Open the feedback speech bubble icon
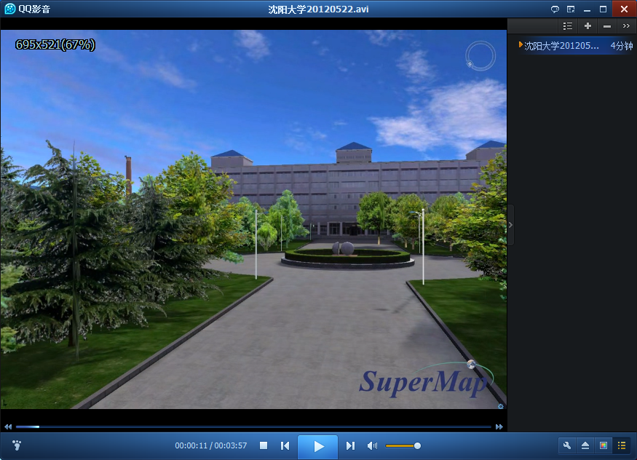This screenshot has width=637, height=460. pos(555,9)
